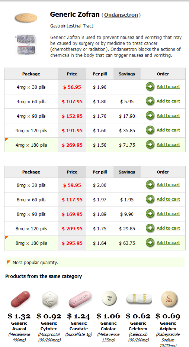
Task: Open the Generic Colofac product link
Action: pyautogui.click(x=109, y=326)
